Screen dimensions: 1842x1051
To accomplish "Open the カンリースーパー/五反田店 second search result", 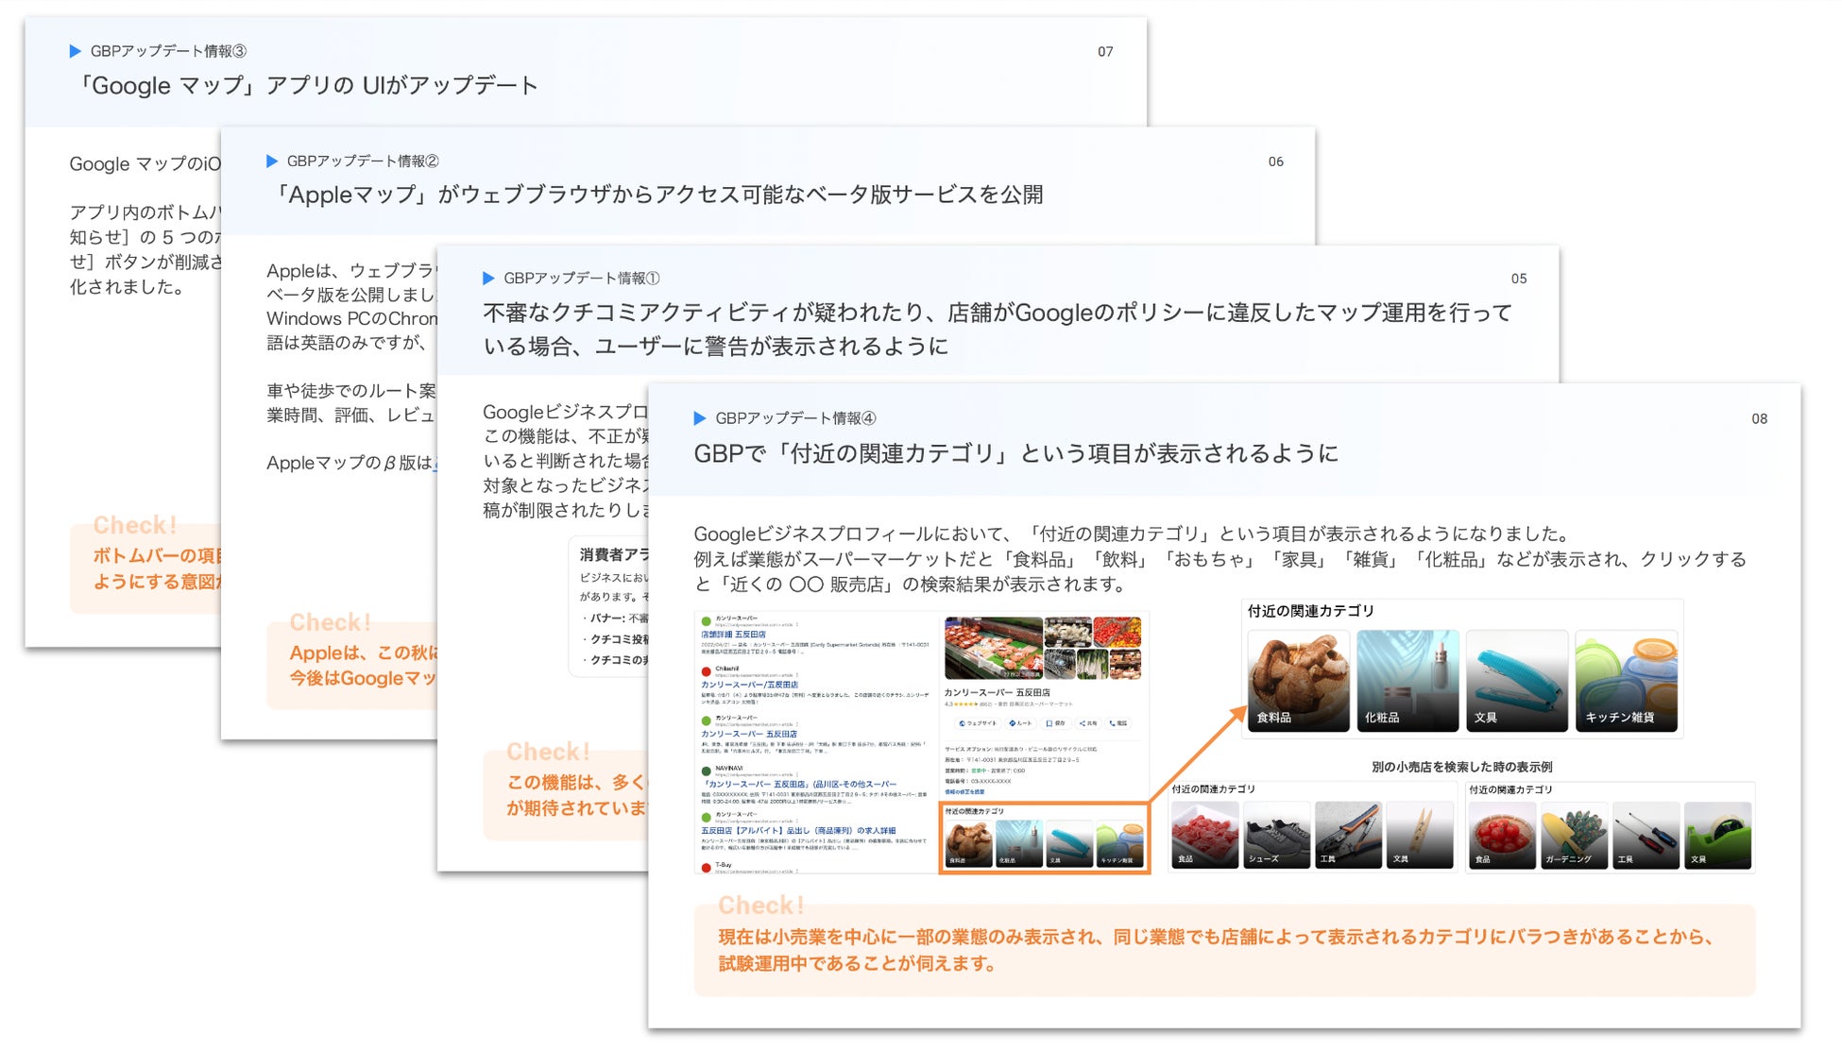I will pos(749,685).
